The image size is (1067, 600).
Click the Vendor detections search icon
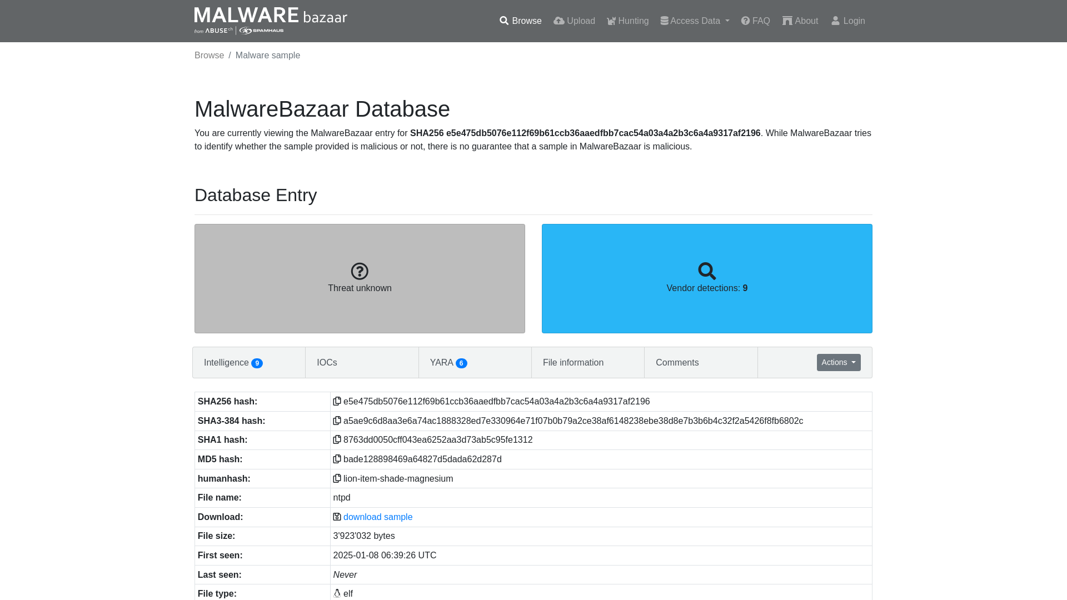(x=706, y=271)
